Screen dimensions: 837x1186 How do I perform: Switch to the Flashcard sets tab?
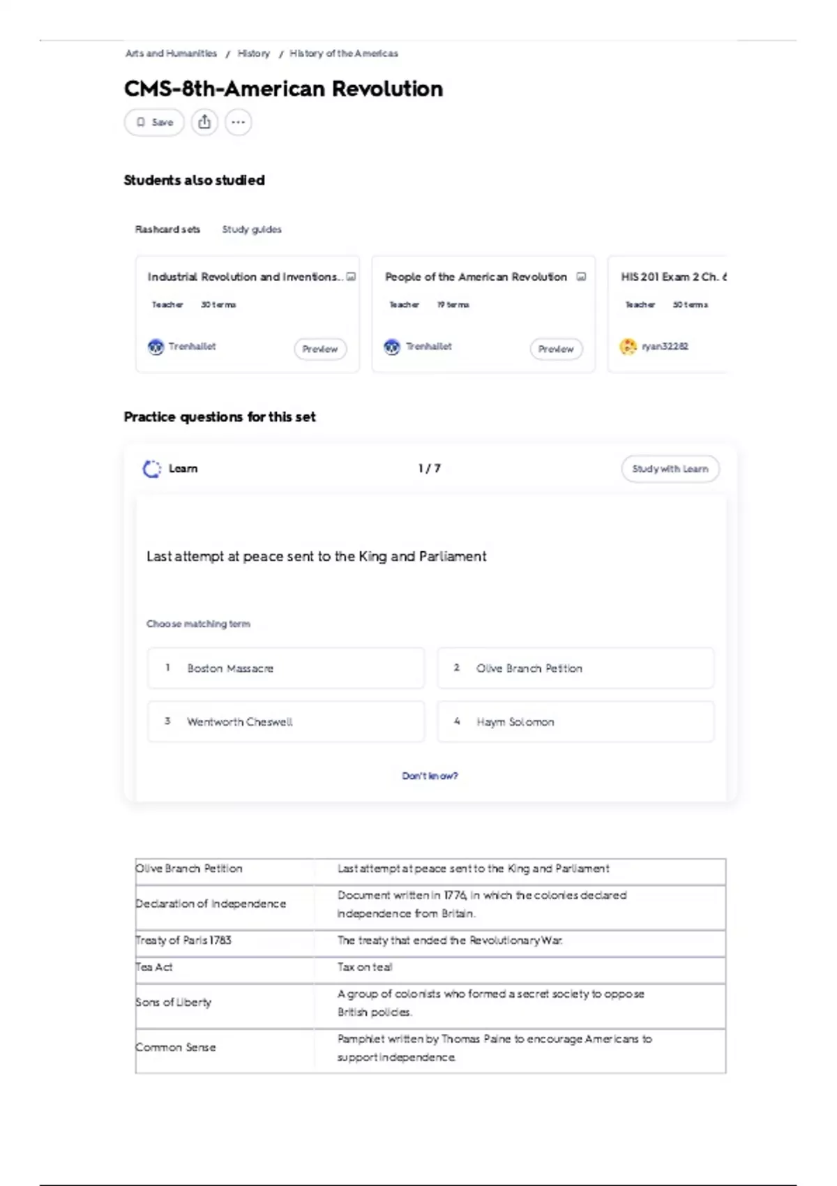tap(167, 229)
